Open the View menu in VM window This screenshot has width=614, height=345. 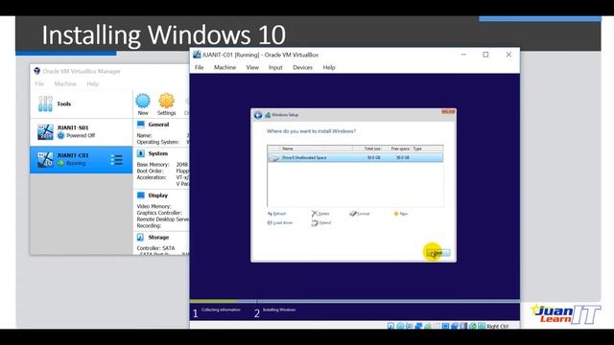point(252,67)
